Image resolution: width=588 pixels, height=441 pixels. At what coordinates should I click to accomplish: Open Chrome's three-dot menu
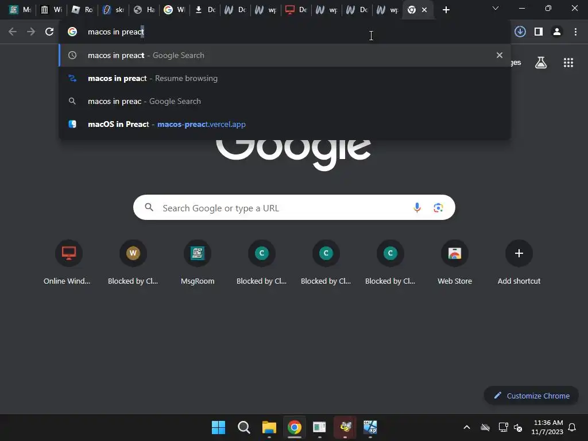575,32
